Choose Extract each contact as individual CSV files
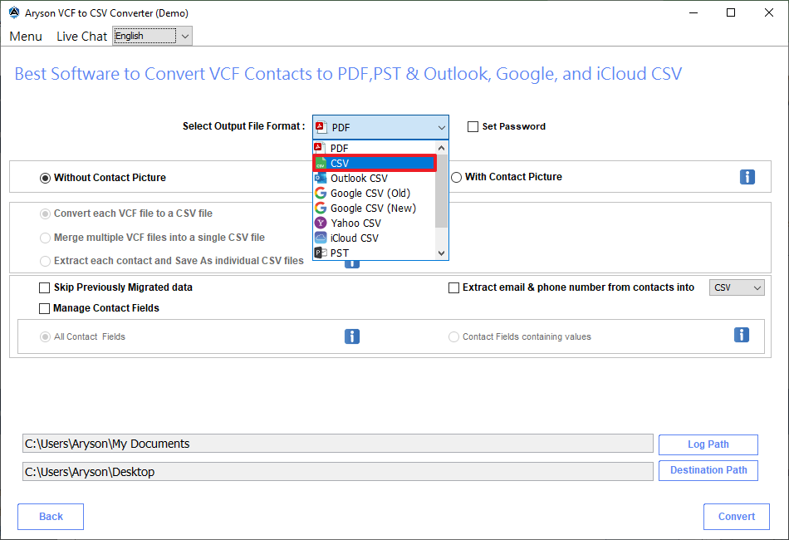Viewport: 789px width, 540px height. (46, 261)
